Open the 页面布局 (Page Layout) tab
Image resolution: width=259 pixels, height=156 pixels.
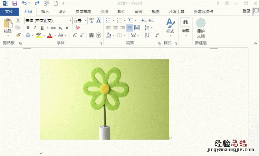point(83,11)
